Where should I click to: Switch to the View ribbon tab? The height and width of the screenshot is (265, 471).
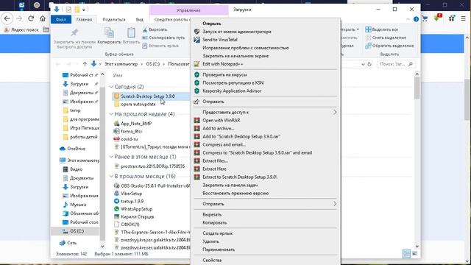(139, 20)
